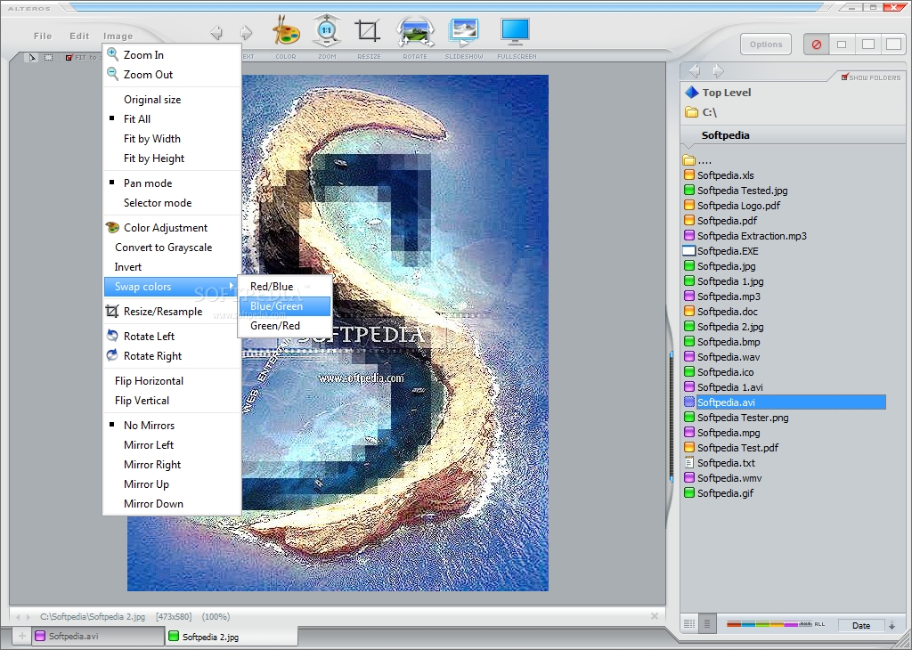912x650 pixels.
Task: Switch file list to multi-column view
Action: (x=689, y=624)
